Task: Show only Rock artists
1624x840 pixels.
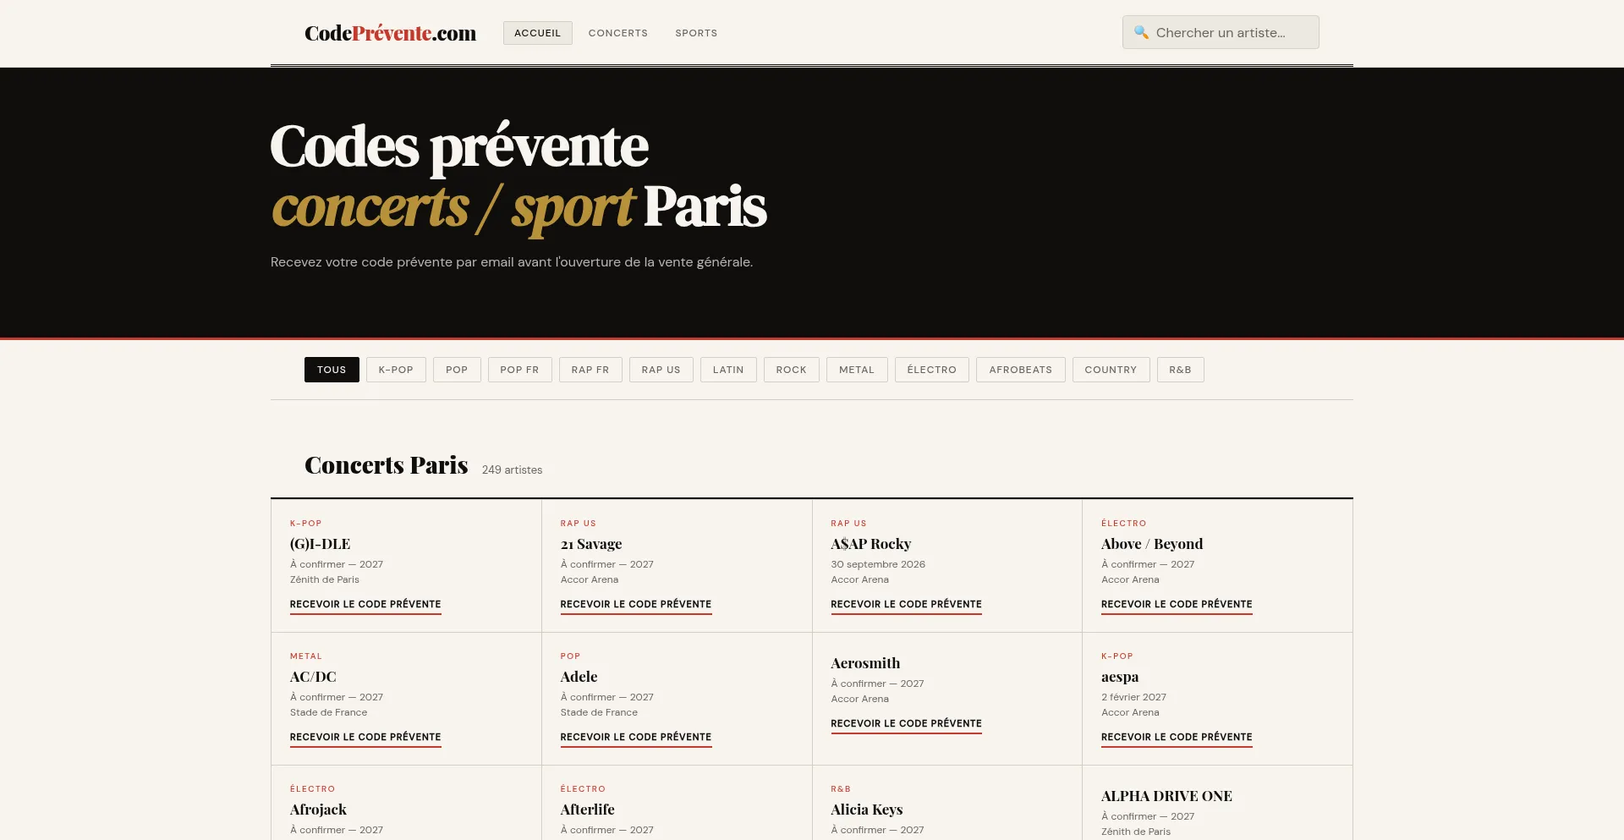Action: [x=792, y=370]
